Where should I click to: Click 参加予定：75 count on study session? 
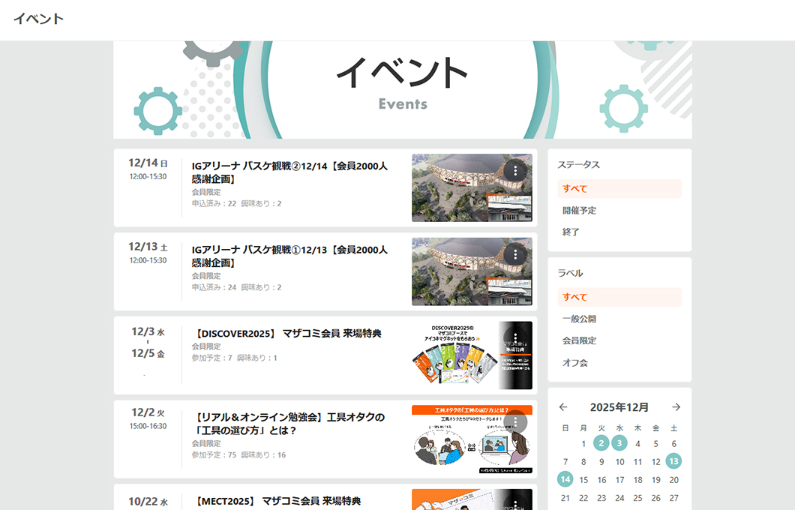point(214,454)
